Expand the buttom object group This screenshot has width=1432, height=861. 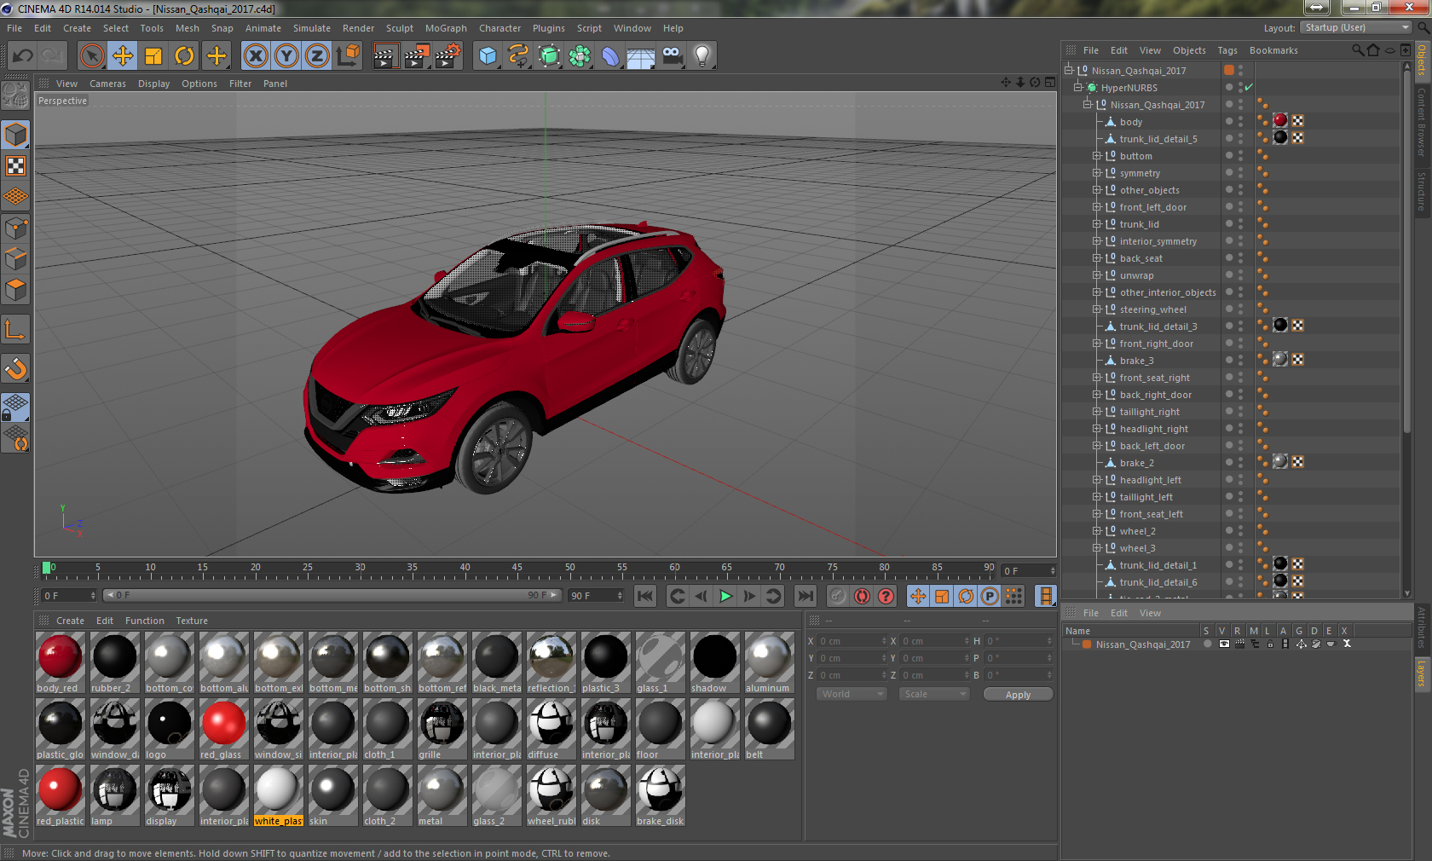tap(1097, 156)
